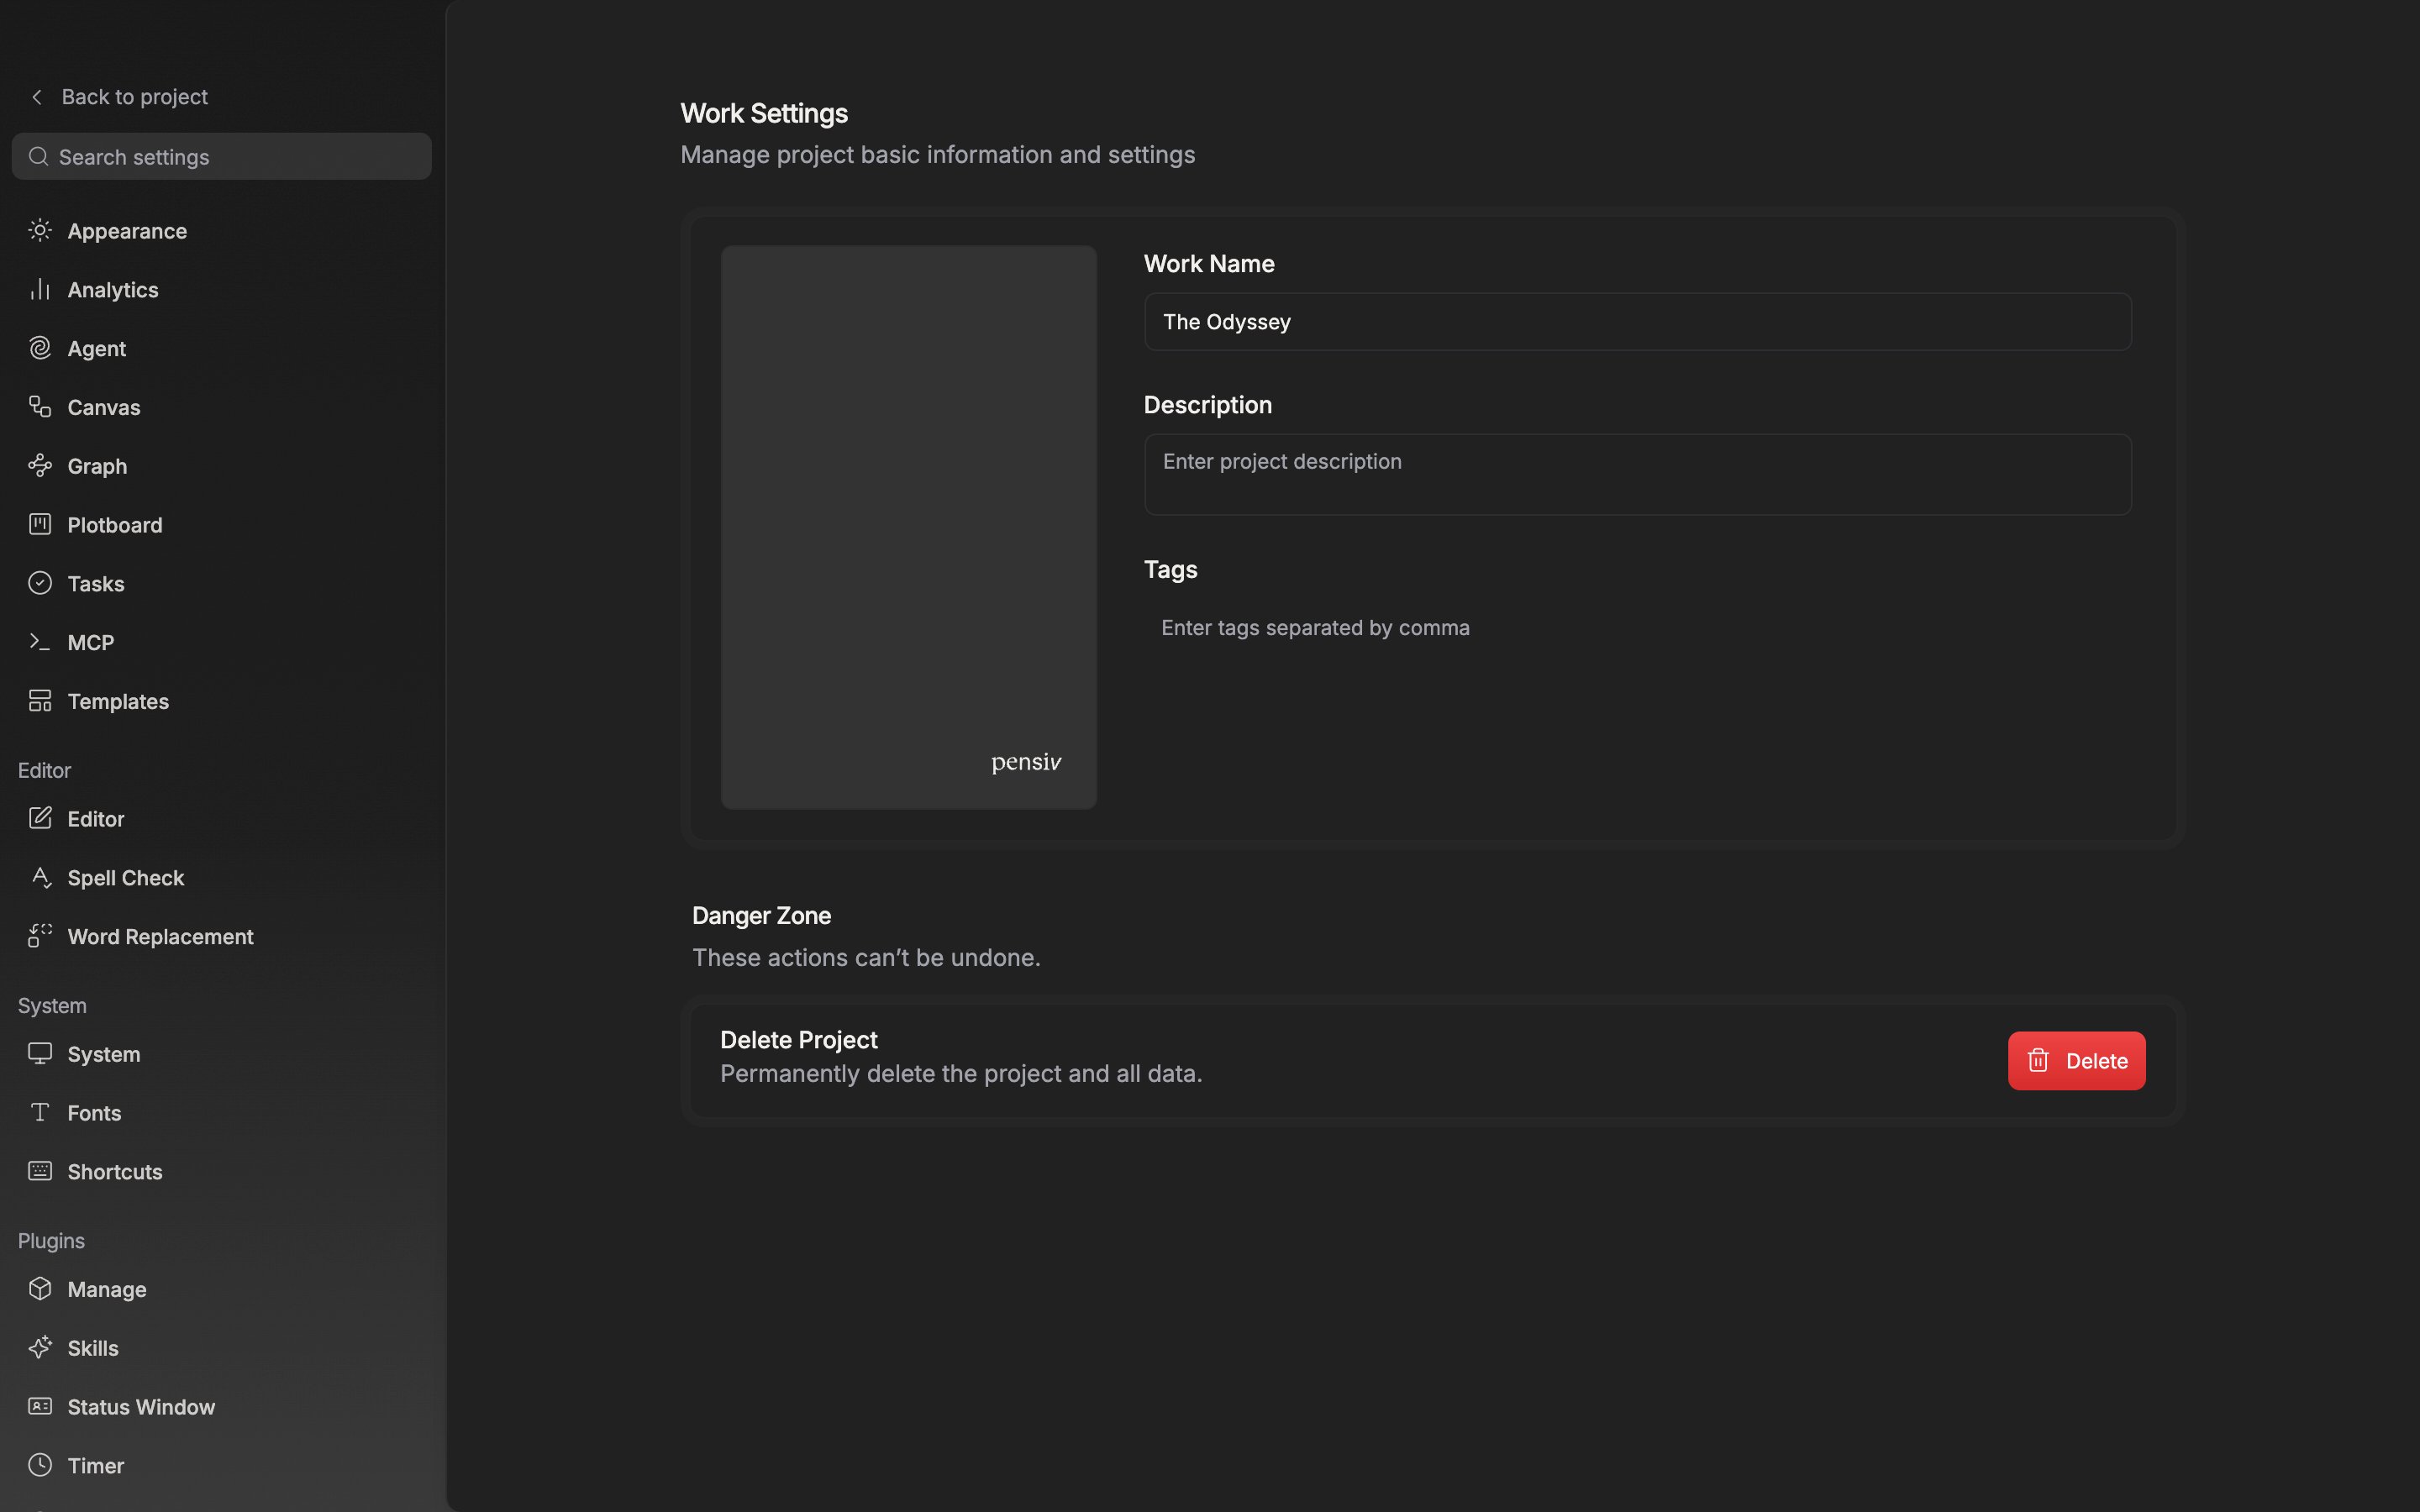Click the Skills sparkle icon
This screenshot has height=1512, width=2420.
(x=40, y=1348)
